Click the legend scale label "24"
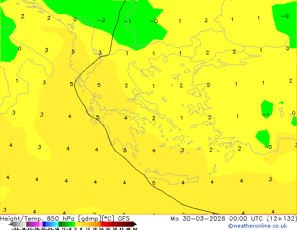 pyautogui.click(x=102, y=229)
